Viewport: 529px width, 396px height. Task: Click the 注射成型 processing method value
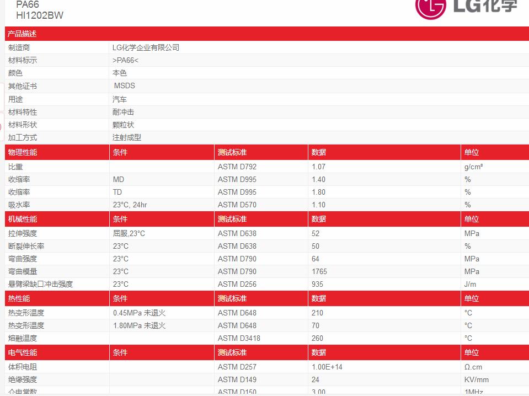pyautogui.click(x=127, y=138)
